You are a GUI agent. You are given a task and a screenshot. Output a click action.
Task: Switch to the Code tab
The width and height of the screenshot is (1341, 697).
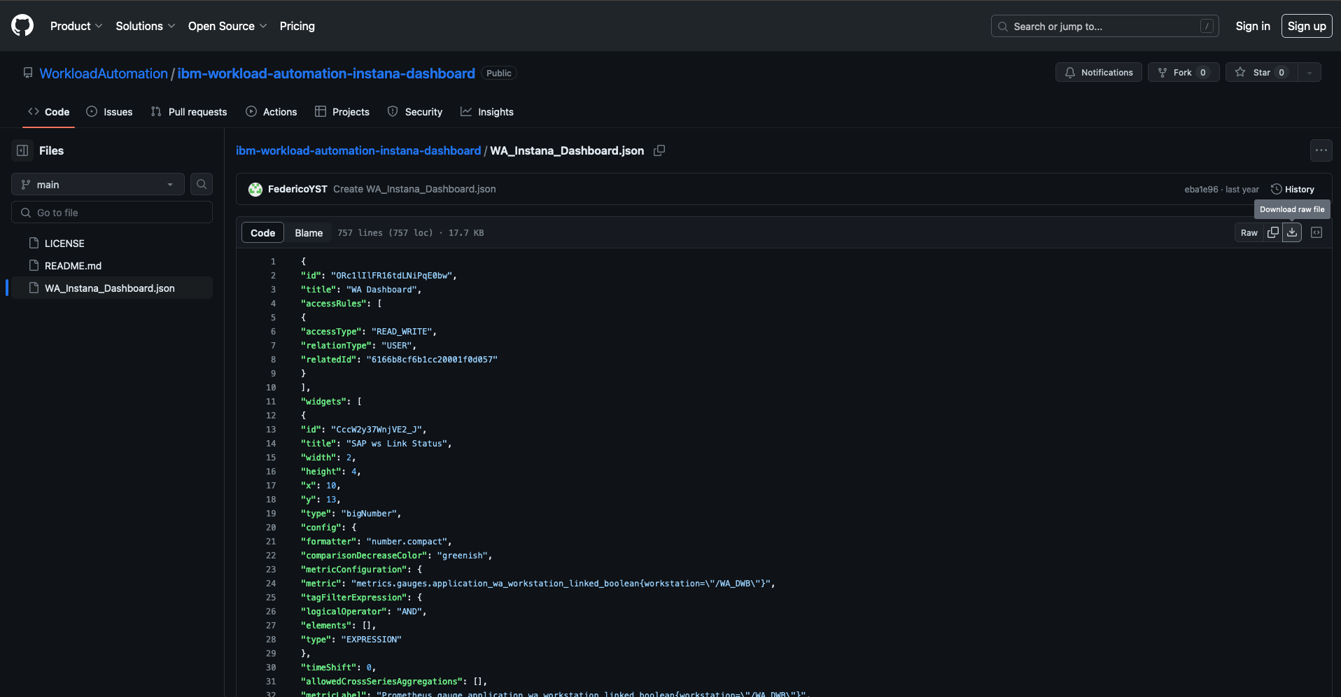tap(49, 112)
